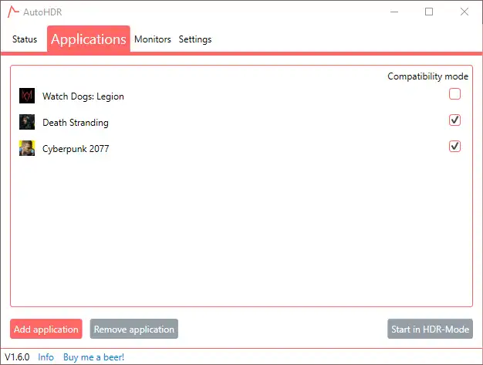Switch to the Status tab
Viewport: 483px width, 365px height.
point(25,39)
